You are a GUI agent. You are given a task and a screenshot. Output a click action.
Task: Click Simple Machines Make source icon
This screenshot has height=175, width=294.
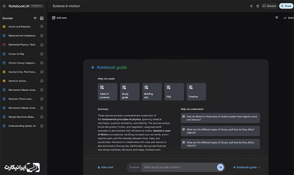4,117
